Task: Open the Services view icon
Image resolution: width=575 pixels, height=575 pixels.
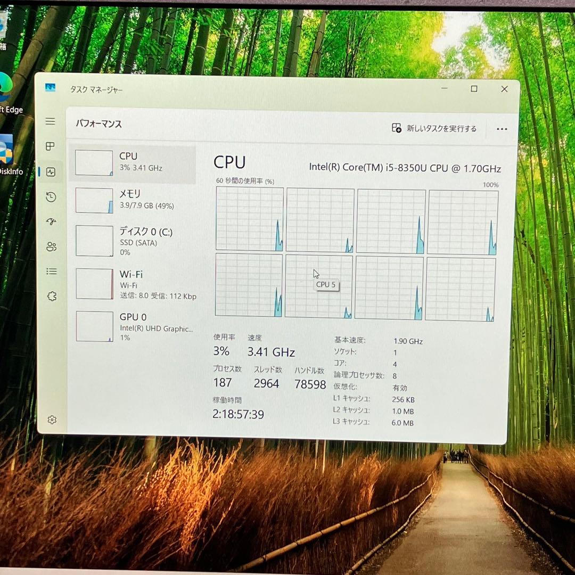Action: [51, 296]
